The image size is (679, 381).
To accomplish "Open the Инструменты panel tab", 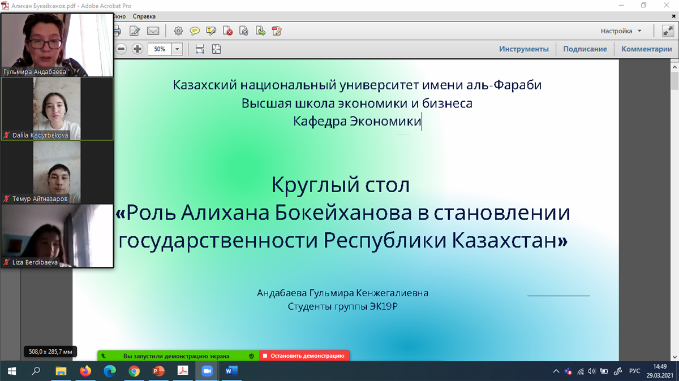I will point(523,49).
